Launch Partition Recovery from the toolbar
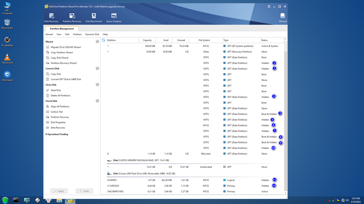Viewport: 364px width, 204px height. click(x=72, y=18)
